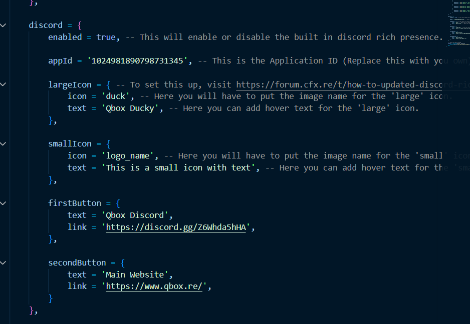470x324 pixels.
Task: Click the 'Main Website' string
Action: pos(135,274)
